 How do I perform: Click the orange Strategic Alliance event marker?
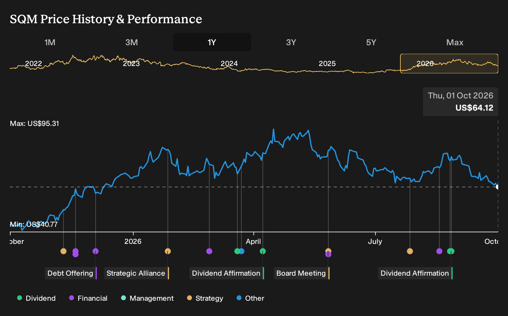pos(167,251)
